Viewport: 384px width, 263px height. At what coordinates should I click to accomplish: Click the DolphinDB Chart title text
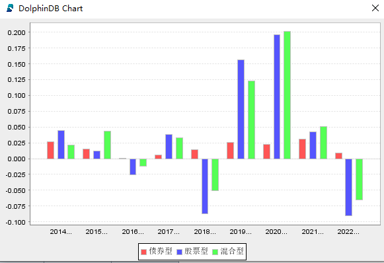pos(51,9)
